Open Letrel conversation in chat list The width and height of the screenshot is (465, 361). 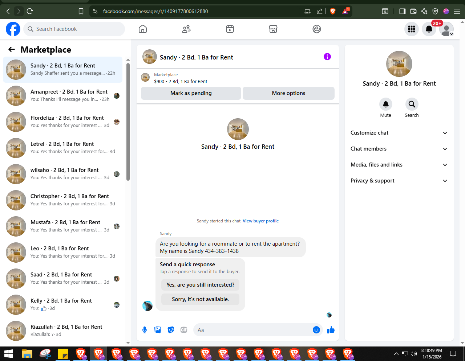click(62, 148)
